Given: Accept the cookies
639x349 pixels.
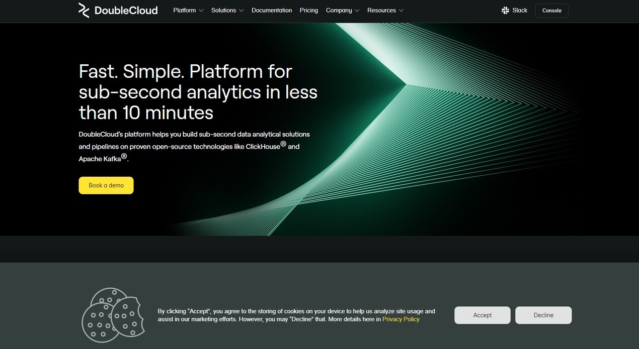Looking at the screenshot, I should [482, 315].
